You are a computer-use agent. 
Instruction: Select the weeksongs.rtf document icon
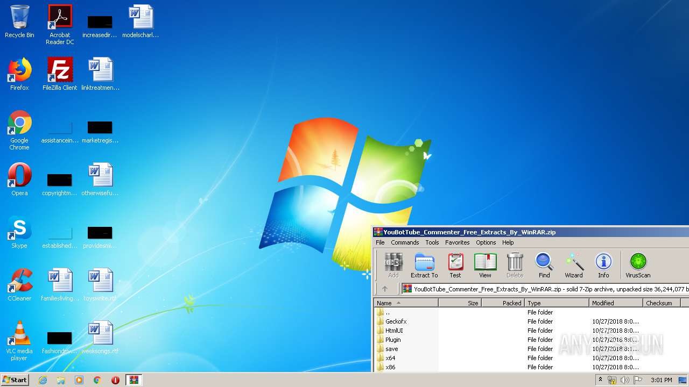(100, 338)
